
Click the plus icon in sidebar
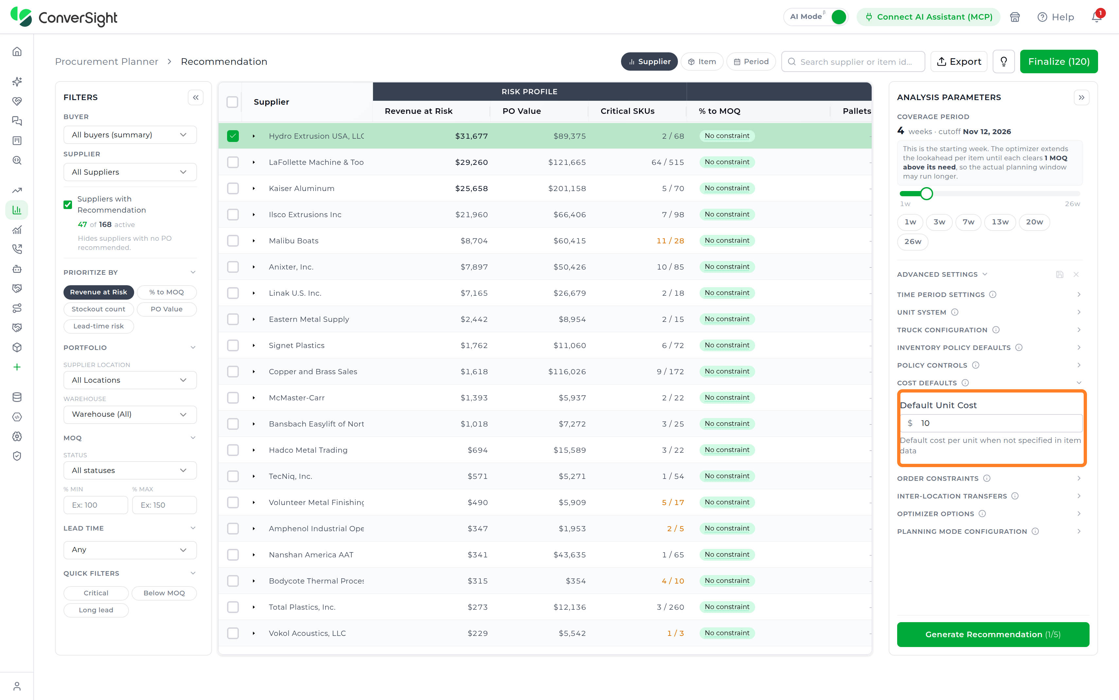[17, 367]
